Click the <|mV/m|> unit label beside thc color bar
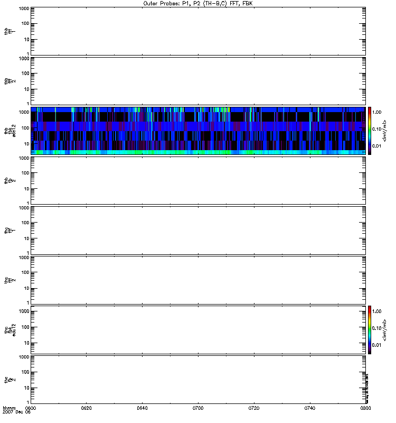The width and height of the screenshot is (396, 423). click(385, 330)
